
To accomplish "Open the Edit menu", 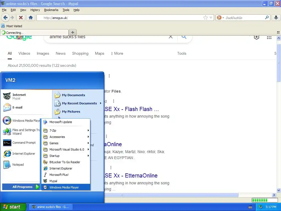I will (x=13, y=10).
